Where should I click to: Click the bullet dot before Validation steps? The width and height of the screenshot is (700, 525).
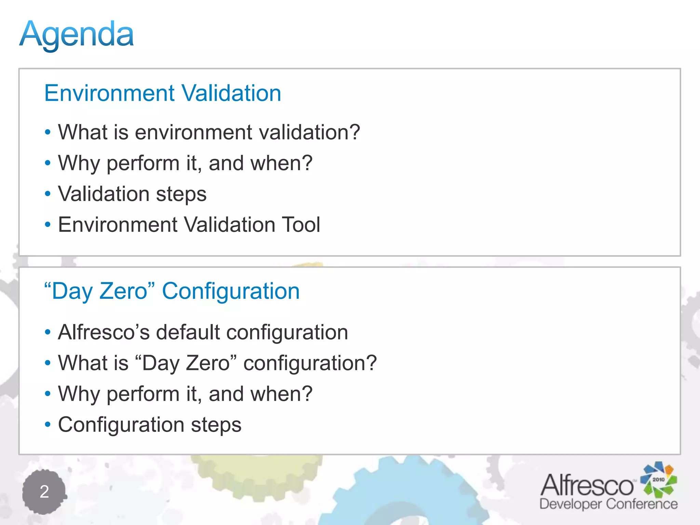click(48, 194)
